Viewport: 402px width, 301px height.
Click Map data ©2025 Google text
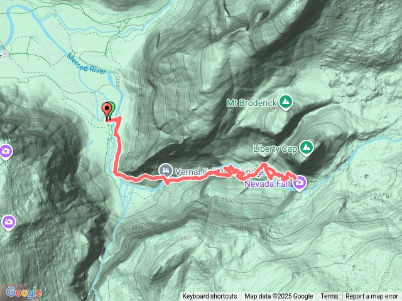click(278, 297)
